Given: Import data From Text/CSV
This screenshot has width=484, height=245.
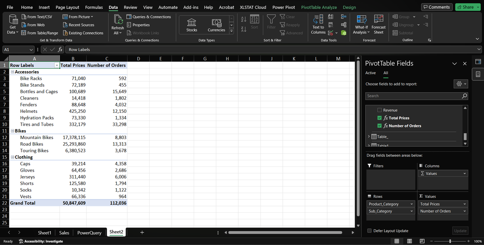Looking at the screenshot, I should (36, 17).
